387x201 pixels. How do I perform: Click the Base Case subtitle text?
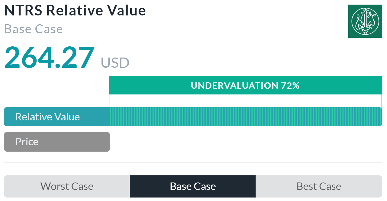point(34,29)
